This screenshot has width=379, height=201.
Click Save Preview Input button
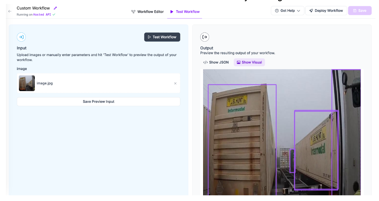[x=98, y=102]
